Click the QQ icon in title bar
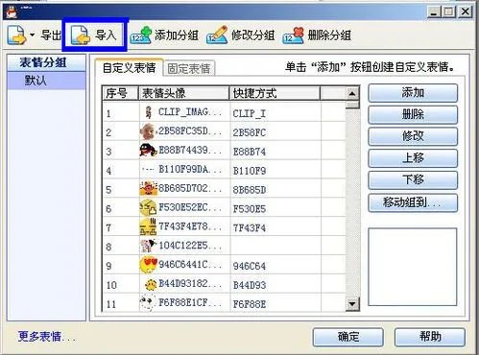Image resolution: width=479 pixels, height=355 pixels. 12,12
